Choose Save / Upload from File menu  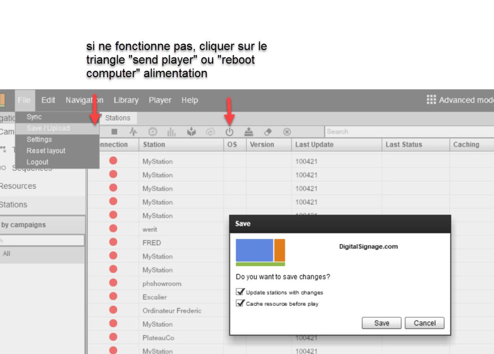click(48, 128)
